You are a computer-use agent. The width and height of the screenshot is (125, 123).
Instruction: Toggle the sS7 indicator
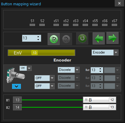[114, 25]
